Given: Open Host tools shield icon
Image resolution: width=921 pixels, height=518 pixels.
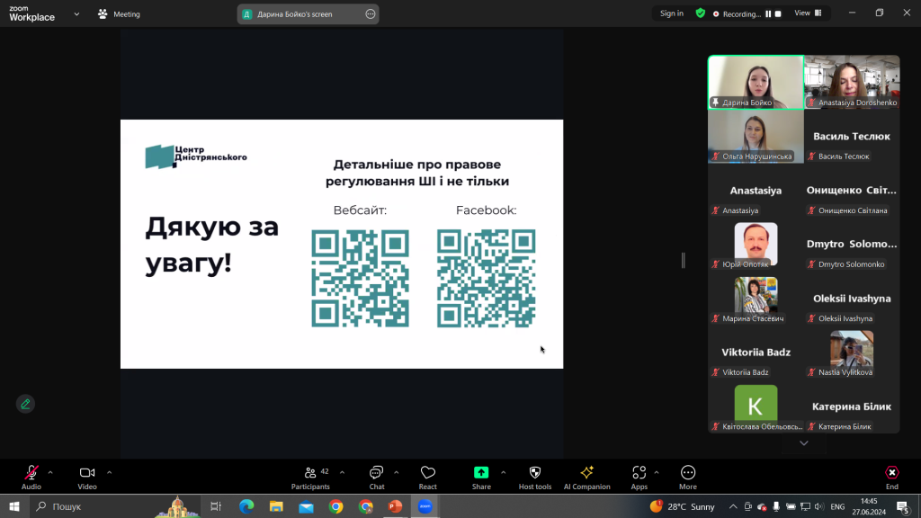Looking at the screenshot, I should [x=535, y=478].
